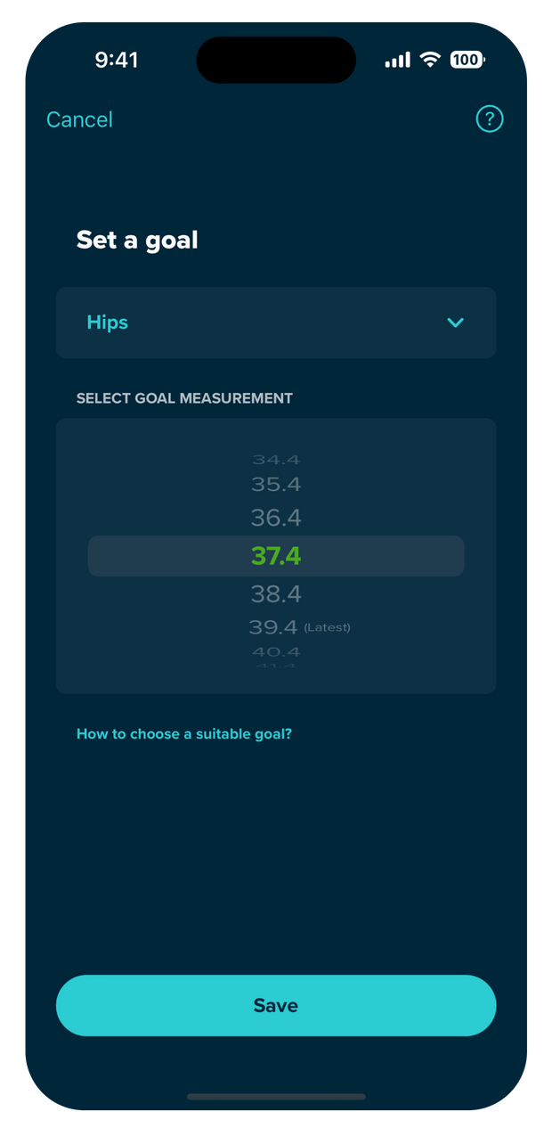Tap the cellular signal bars icon

tap(397, 60)
